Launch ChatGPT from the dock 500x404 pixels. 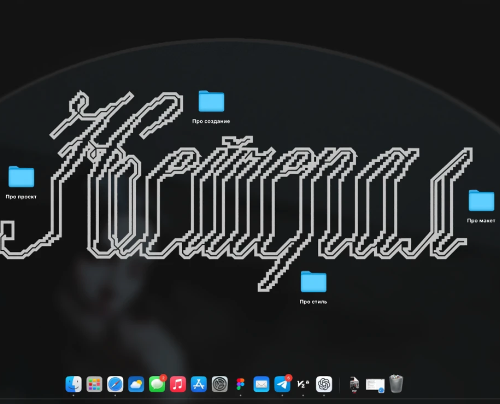click(324, 384)
